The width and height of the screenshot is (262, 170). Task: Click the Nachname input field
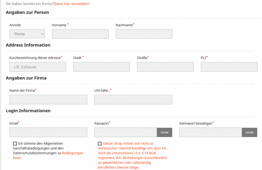point(144,34)
